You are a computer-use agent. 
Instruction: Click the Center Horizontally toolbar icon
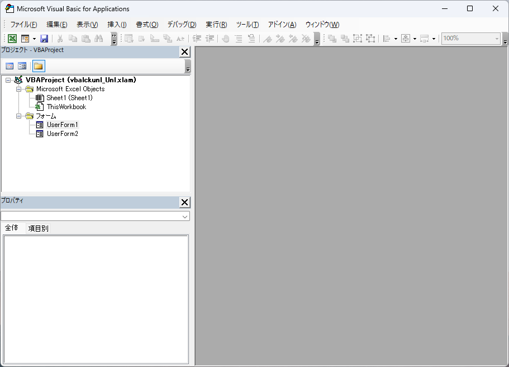point(406,39)
